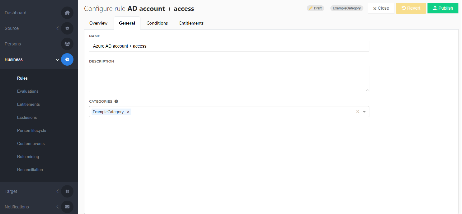Click the Source layers icon
462x214 pixels.
pos(67,28)
